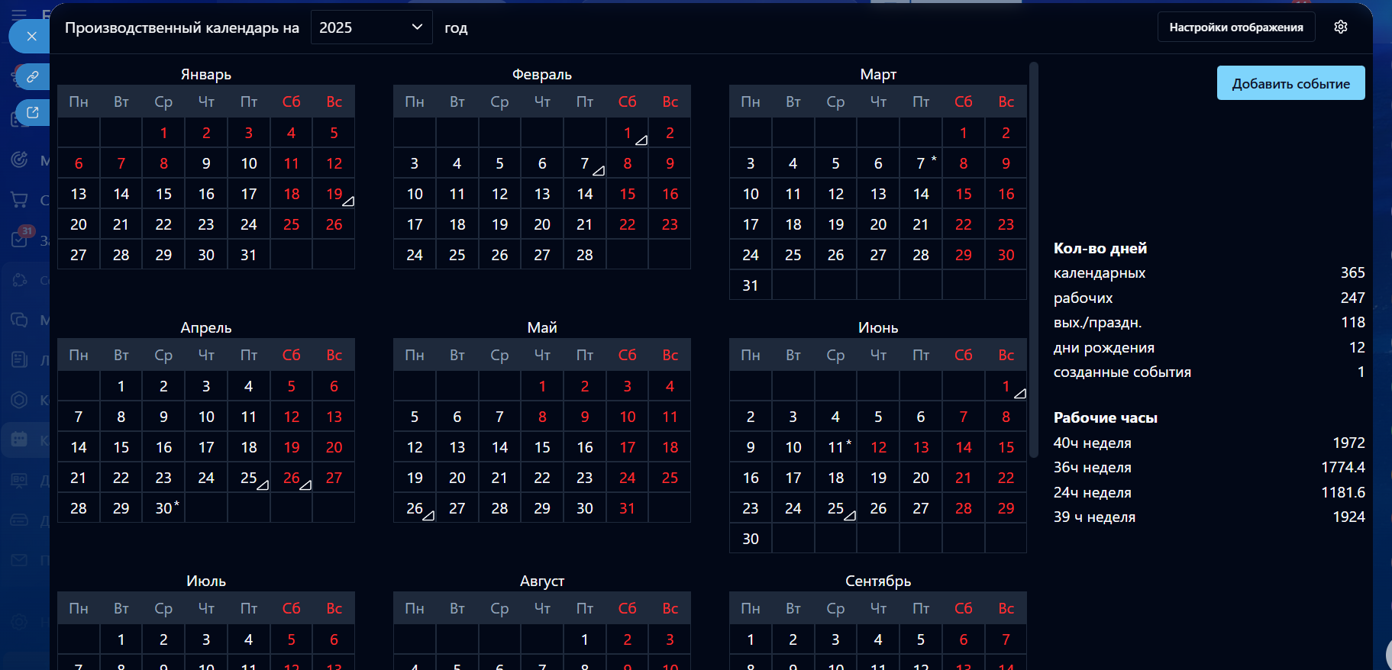Select May 1 in the calendar
1392x670 pixels.
(x=542, y=386)
